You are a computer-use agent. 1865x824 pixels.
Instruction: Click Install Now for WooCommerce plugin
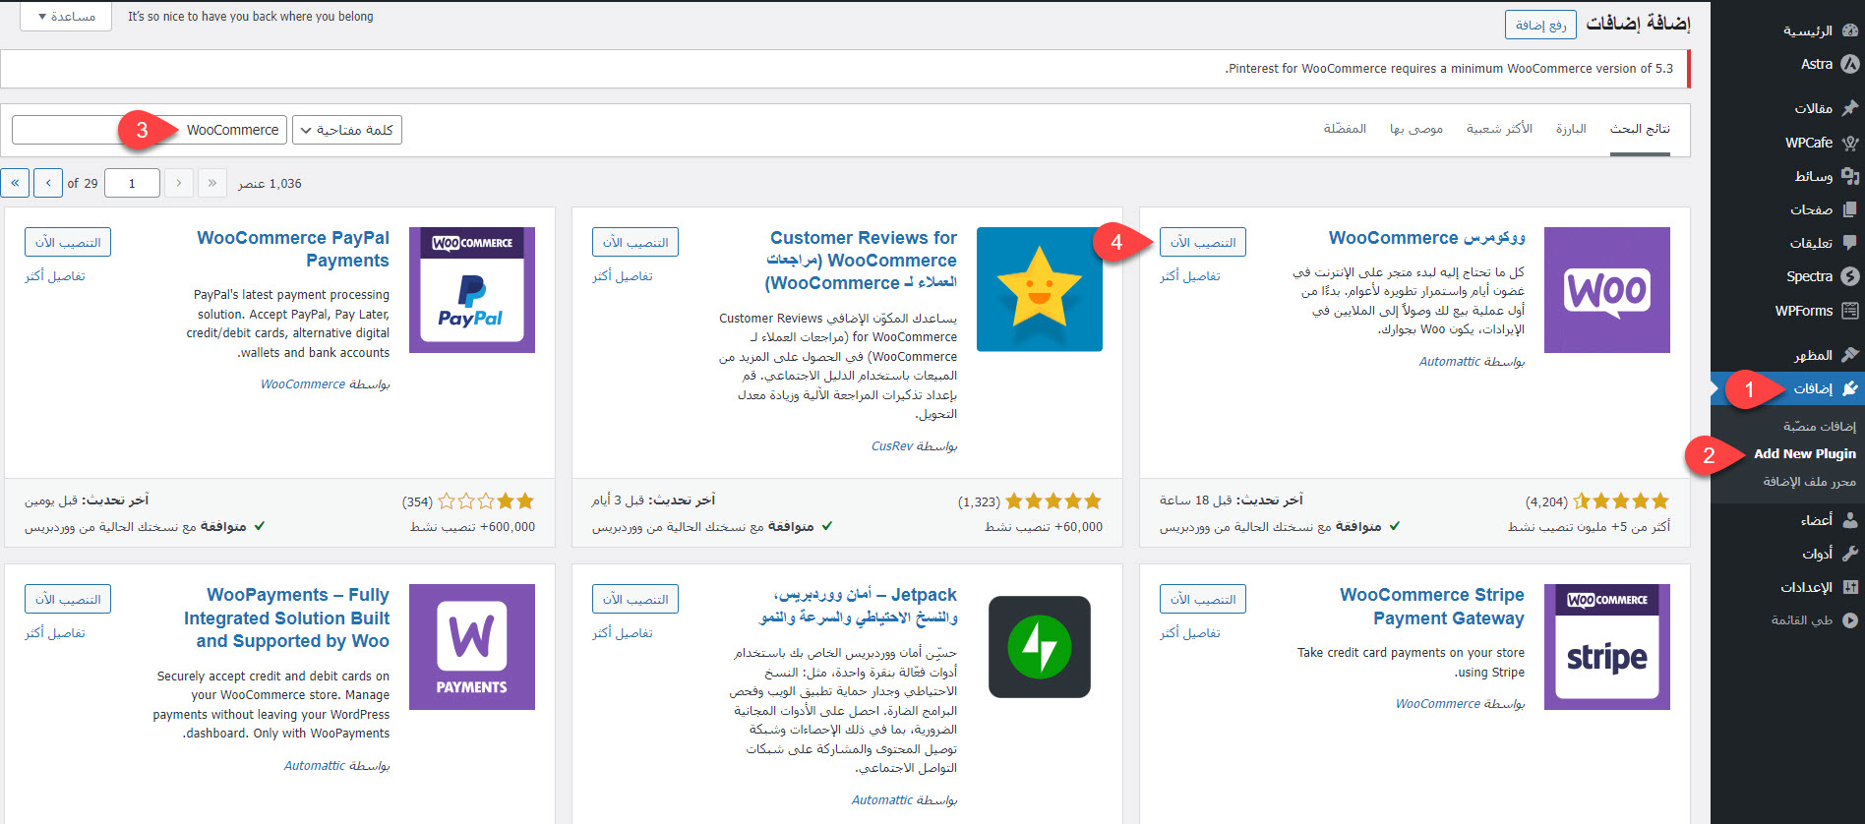[1202, 242]
